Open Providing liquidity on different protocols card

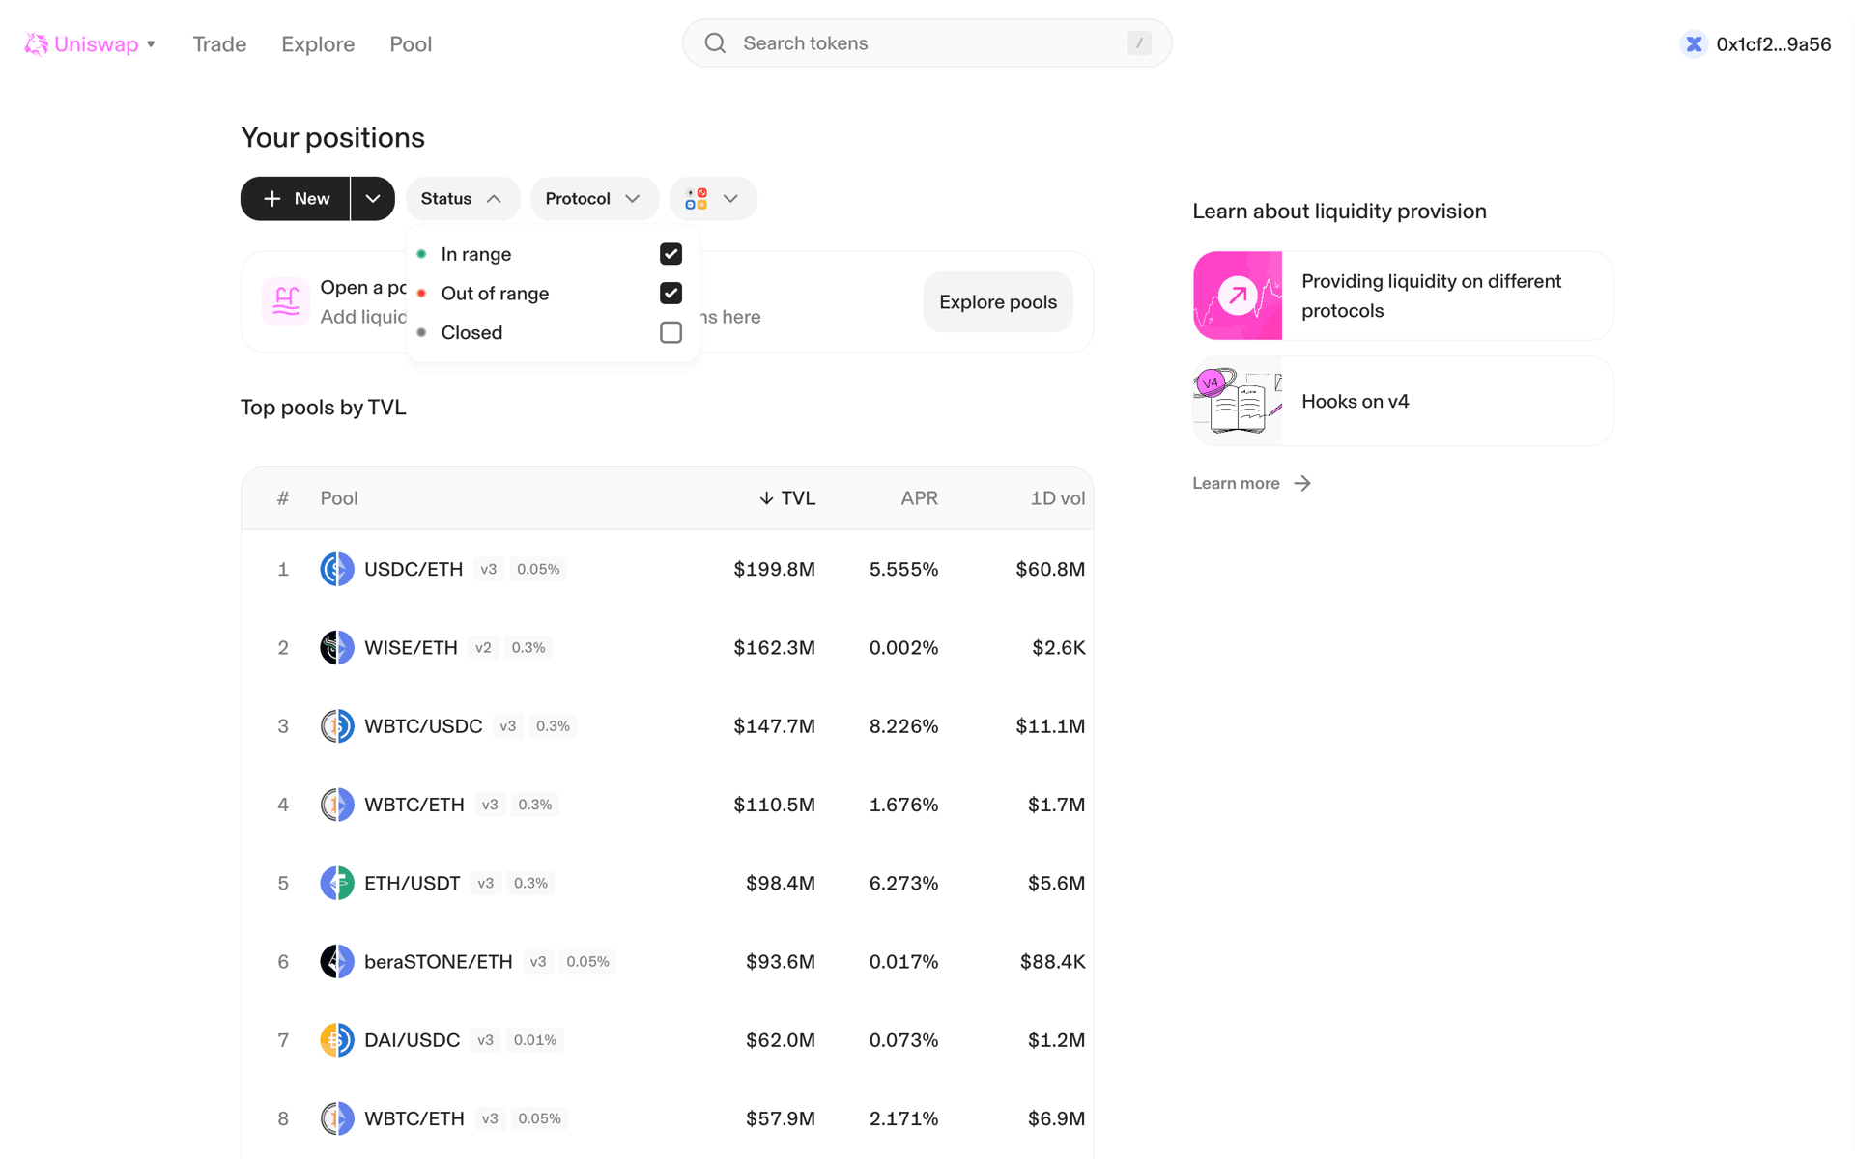coord(1403,296)
